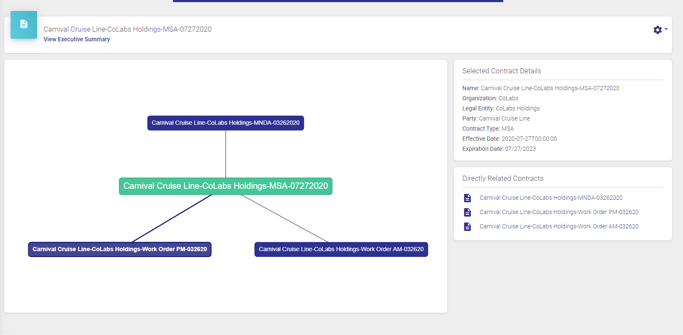The height and width of the screenshot is (335, 683).
Task: Click the Directly Related Contracts heading
Action: coord(503,178)
